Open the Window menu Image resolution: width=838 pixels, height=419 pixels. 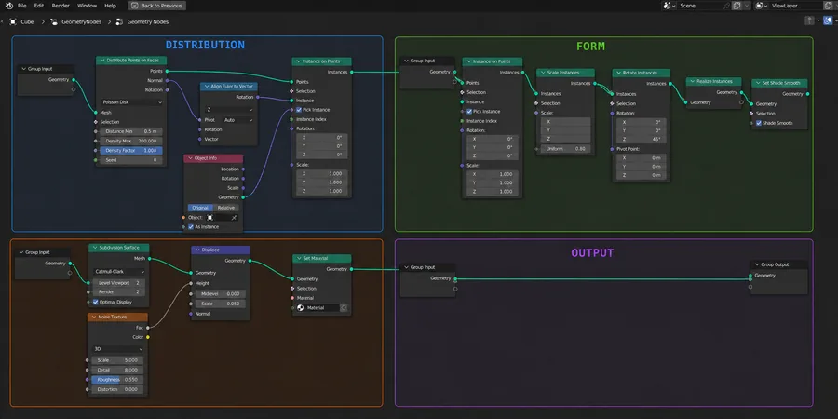[88, 6]
